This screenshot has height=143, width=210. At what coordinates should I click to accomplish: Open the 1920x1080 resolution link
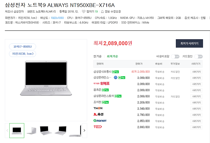(57, 18)
